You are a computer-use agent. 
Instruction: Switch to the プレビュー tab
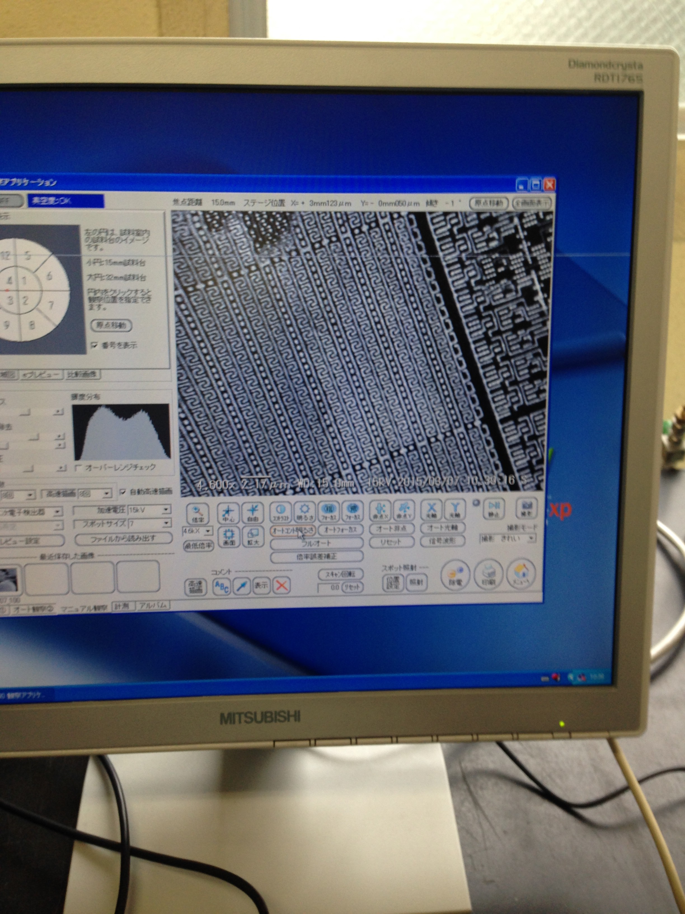(42, 375)
